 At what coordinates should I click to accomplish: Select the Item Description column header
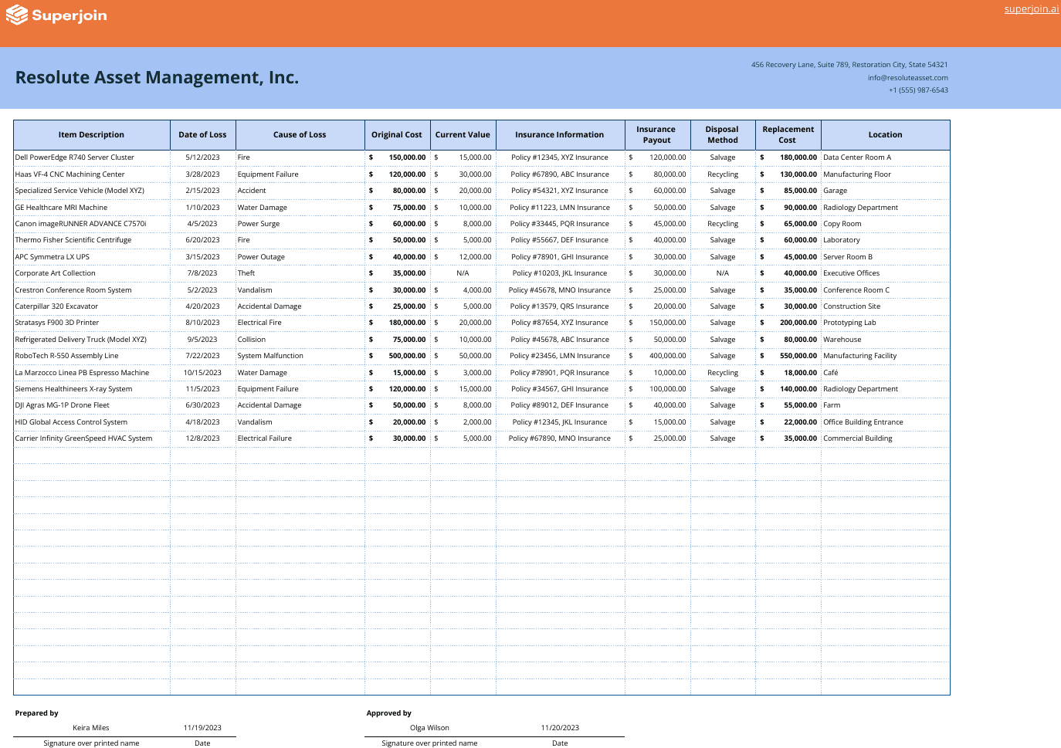click(x=91, y=135)
